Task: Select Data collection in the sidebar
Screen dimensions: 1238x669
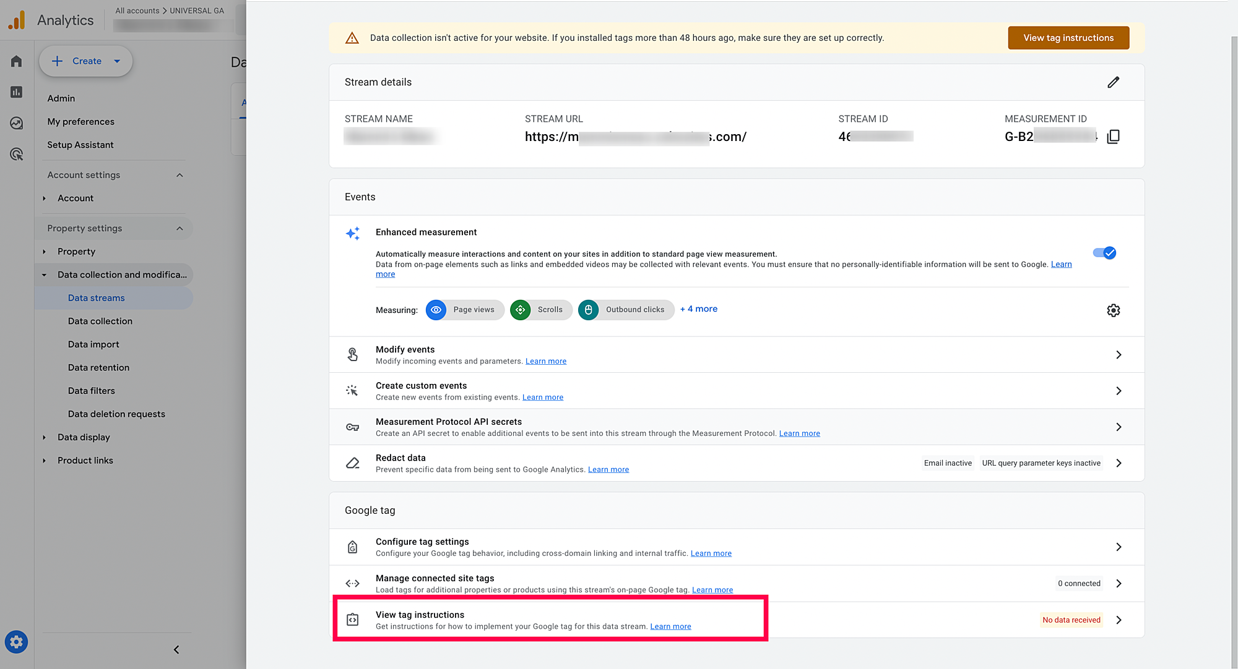Action: click(100, 321)
